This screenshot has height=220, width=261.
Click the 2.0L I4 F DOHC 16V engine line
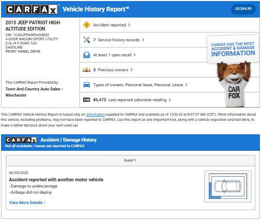tap(21, 43)
